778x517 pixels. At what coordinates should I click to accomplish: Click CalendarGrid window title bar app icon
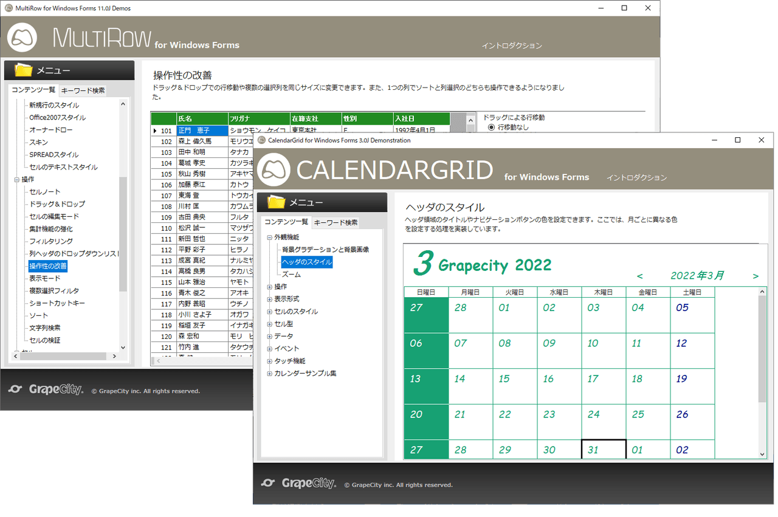coord(262,140)
